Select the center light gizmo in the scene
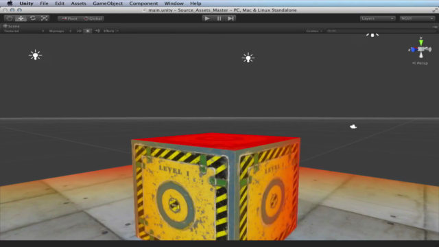This screenshot has height=247, width=439. (248, 58)
